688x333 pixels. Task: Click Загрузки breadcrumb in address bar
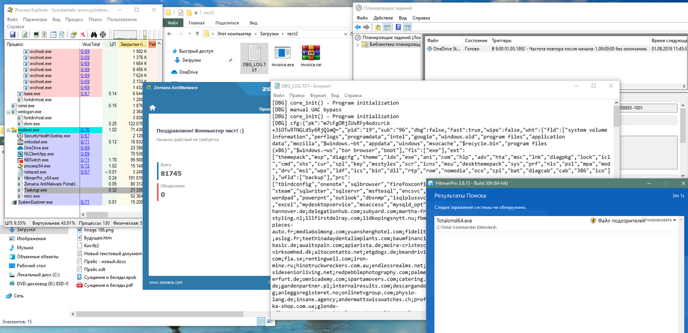tap(269, 34)
